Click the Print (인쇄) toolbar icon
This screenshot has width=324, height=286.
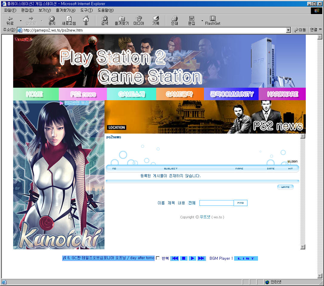point(174,20)
